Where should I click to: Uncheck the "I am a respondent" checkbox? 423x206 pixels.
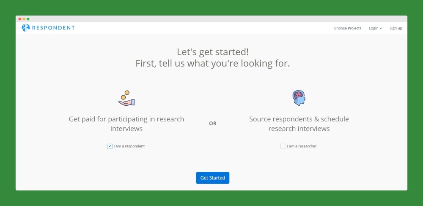(x=110, y=146)
